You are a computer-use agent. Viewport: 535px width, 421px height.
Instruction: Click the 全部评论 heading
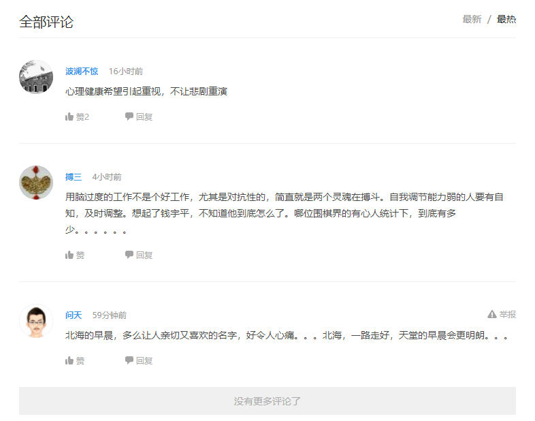point(46,22)
